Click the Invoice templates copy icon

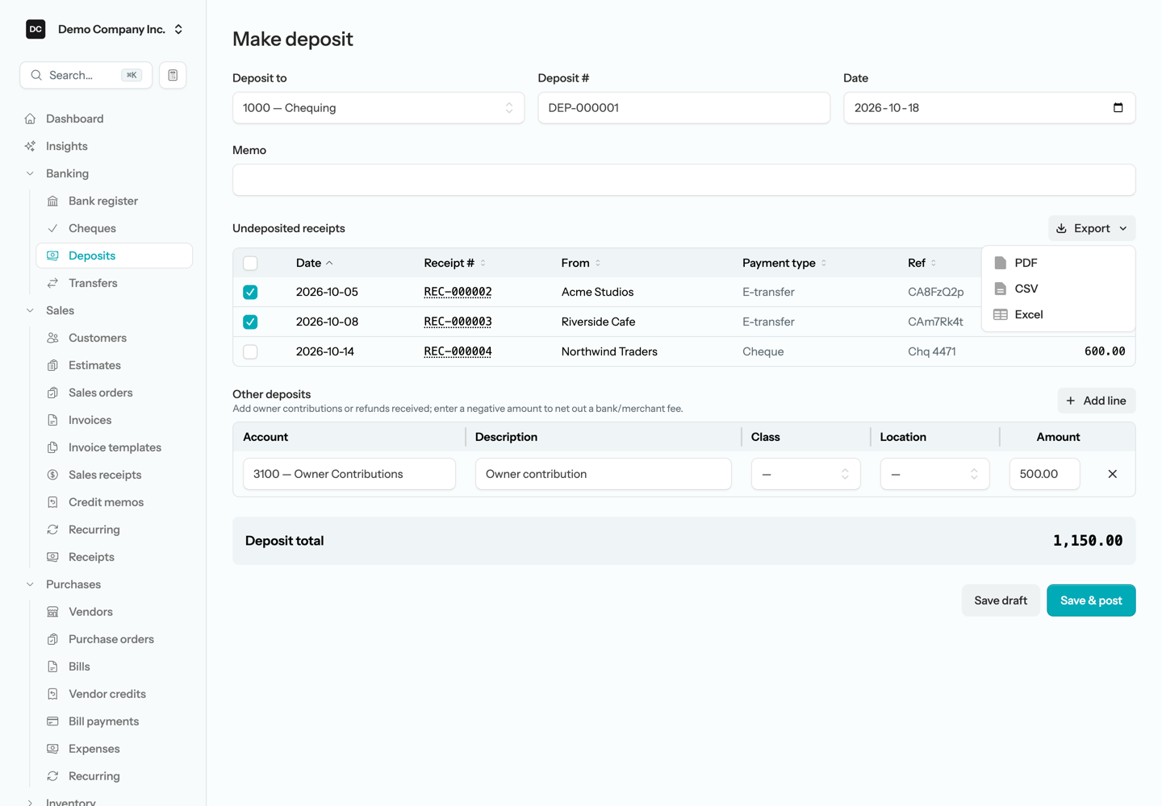click(x=52, y=447)
